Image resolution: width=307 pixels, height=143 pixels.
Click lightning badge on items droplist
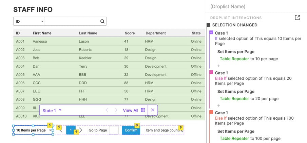point(50,125)
